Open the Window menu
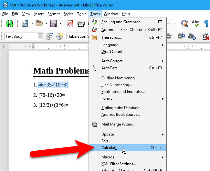This screenshot has width=210, height=171. 110,14
